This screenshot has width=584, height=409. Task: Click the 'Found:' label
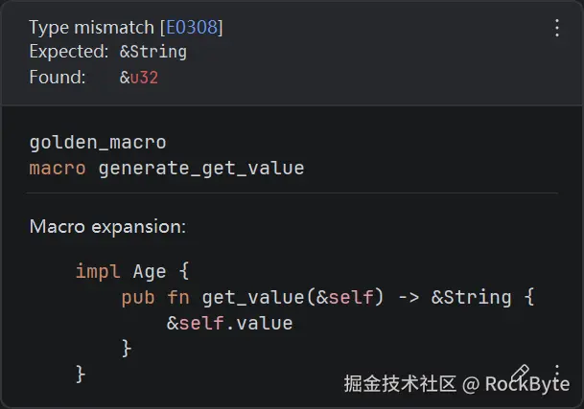(57, 78)
